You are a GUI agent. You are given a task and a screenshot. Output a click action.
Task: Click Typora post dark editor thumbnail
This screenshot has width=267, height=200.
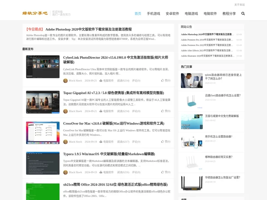[43, 163]
